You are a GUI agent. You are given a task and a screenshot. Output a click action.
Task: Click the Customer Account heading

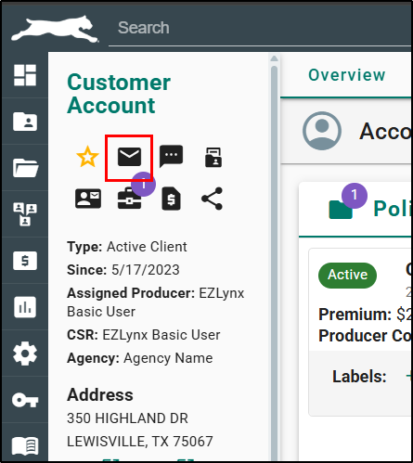[119, 94]
